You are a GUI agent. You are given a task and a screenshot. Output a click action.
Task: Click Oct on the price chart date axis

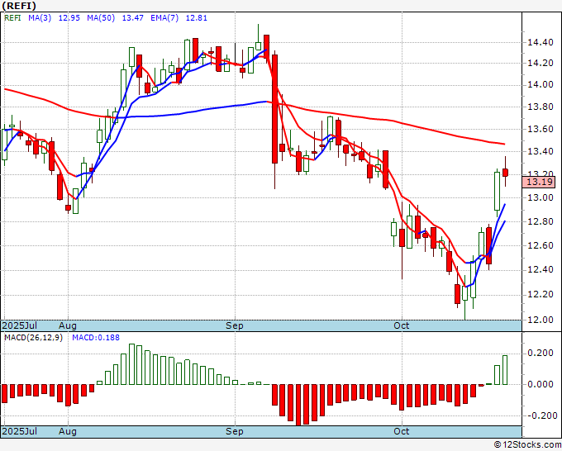401,325
